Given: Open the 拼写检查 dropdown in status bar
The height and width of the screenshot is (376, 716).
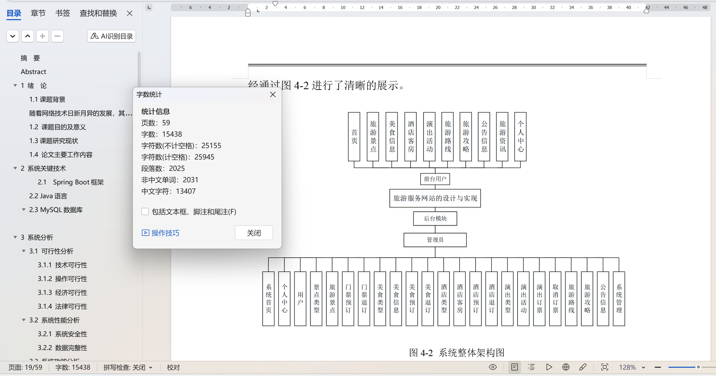Looking at the screenshot, I should click(151, 368).
